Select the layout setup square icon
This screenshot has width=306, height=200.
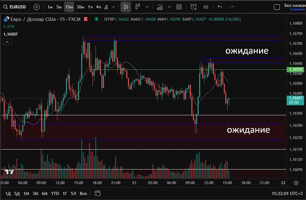tap(277, 7)
